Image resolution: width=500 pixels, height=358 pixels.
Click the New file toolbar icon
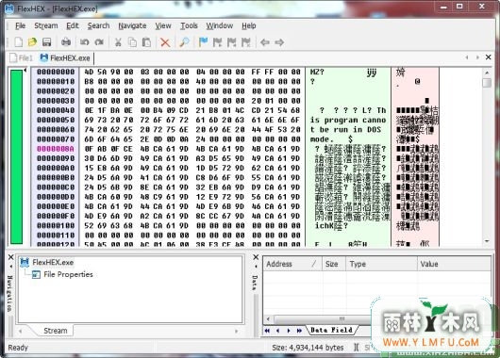click(x=18, y=42)
